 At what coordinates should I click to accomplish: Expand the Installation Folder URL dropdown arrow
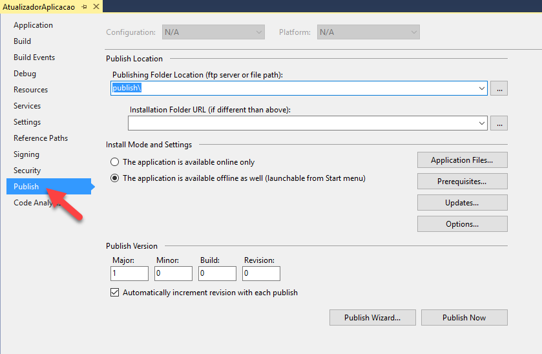pyautogui.click(x=482, y=123)
